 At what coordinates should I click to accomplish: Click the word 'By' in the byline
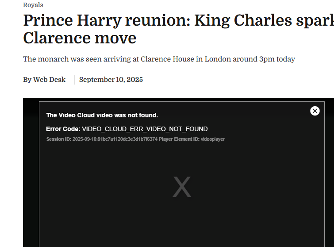coord(27,80)
